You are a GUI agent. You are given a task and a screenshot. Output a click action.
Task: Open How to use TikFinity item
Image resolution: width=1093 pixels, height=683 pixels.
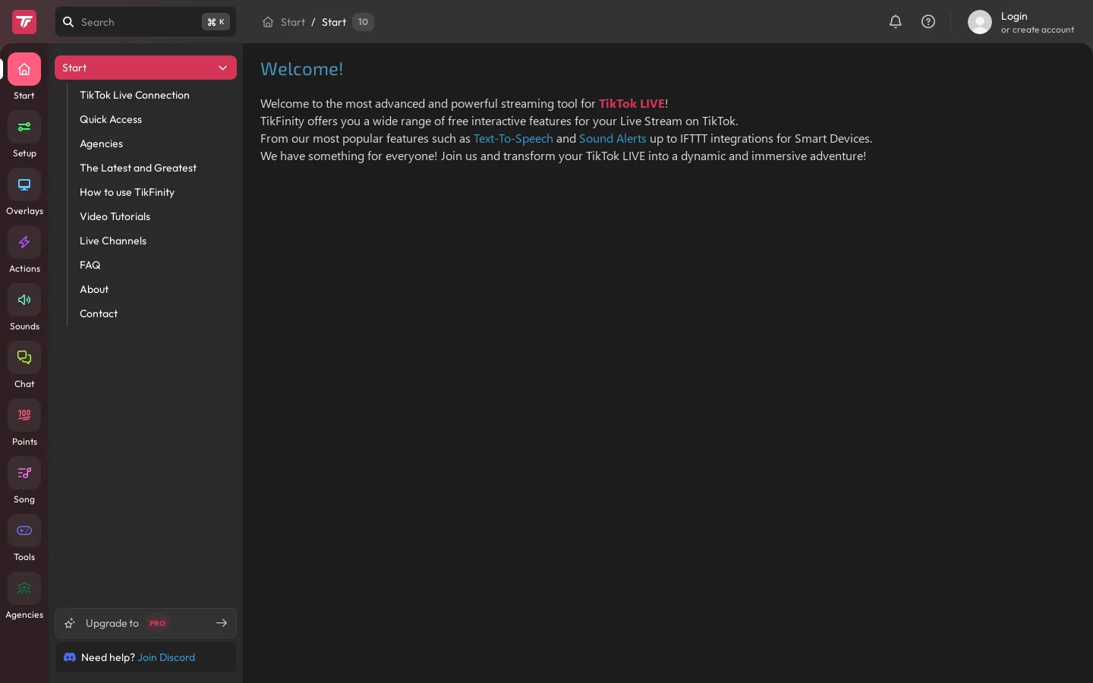(127, 192)
